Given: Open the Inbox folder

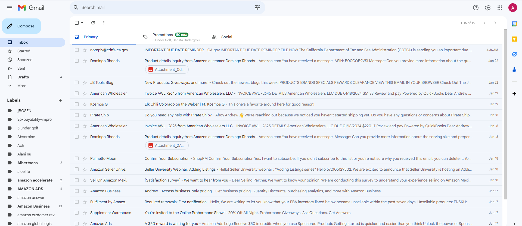Looking at the screenshot, I should (33, 42).
